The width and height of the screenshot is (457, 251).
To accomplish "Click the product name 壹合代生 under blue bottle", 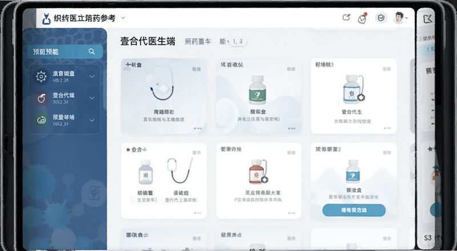I will (352, 112).
